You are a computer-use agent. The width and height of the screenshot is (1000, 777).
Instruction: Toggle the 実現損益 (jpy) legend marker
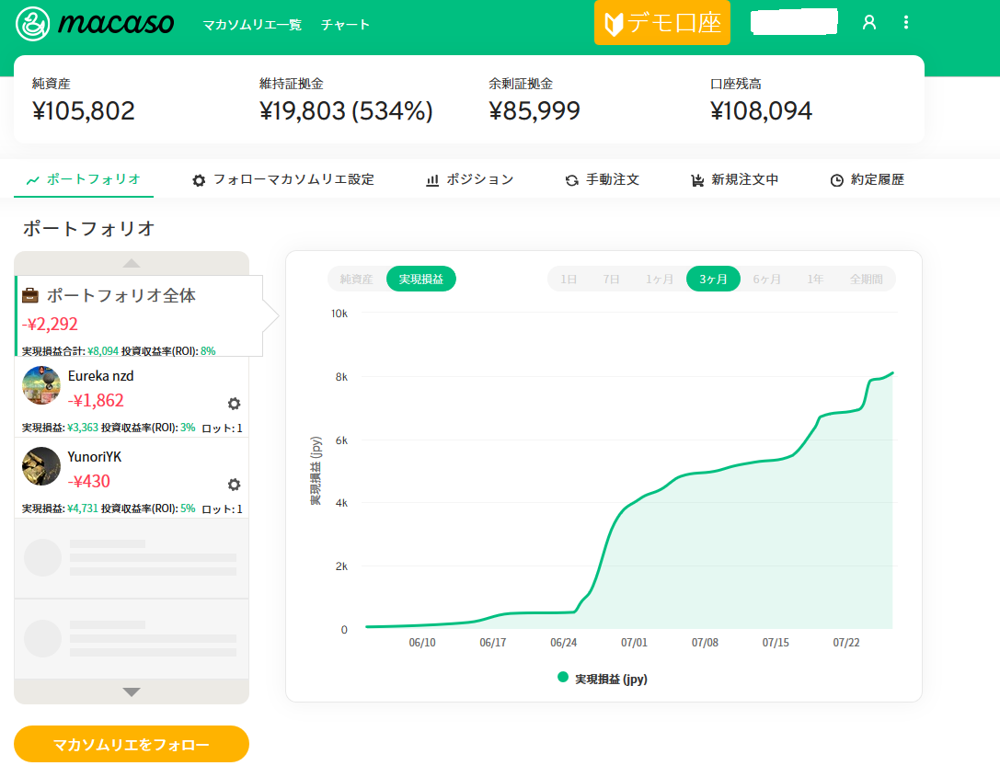tap(563, 678)
